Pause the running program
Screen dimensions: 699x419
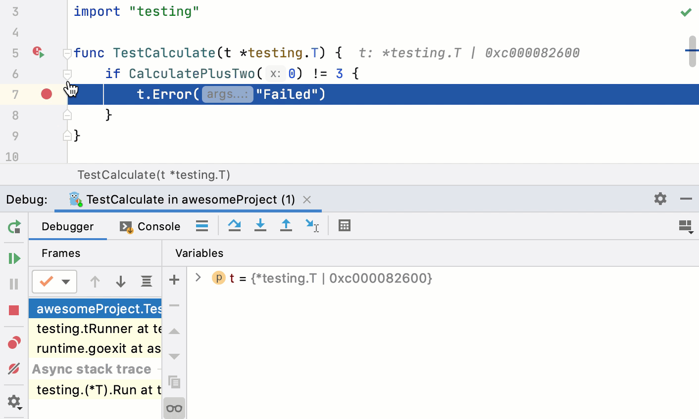[x=14, y=284]
